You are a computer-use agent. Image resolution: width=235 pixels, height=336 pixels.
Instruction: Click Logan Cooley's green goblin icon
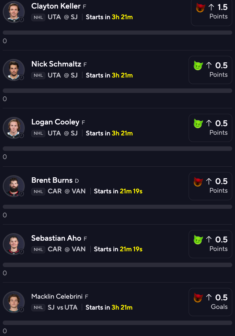click(198, 123)
